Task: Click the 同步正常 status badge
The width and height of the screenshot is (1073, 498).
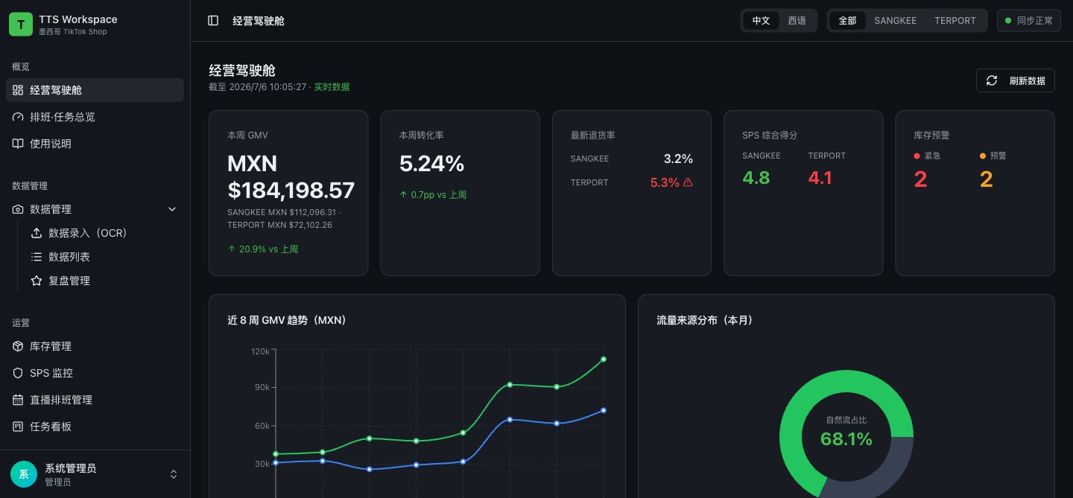Action: coord(1028,21)
